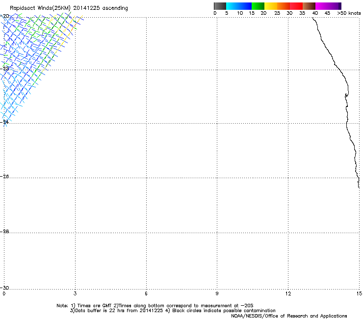This screenshot has height=319, width=363.
Task: Click the 'NOAA/NESDIS/Office of Research and Applications' credit
Action: [289, 316]
